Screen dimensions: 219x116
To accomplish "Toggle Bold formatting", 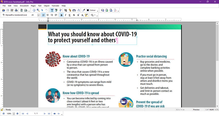I will 61,15.
